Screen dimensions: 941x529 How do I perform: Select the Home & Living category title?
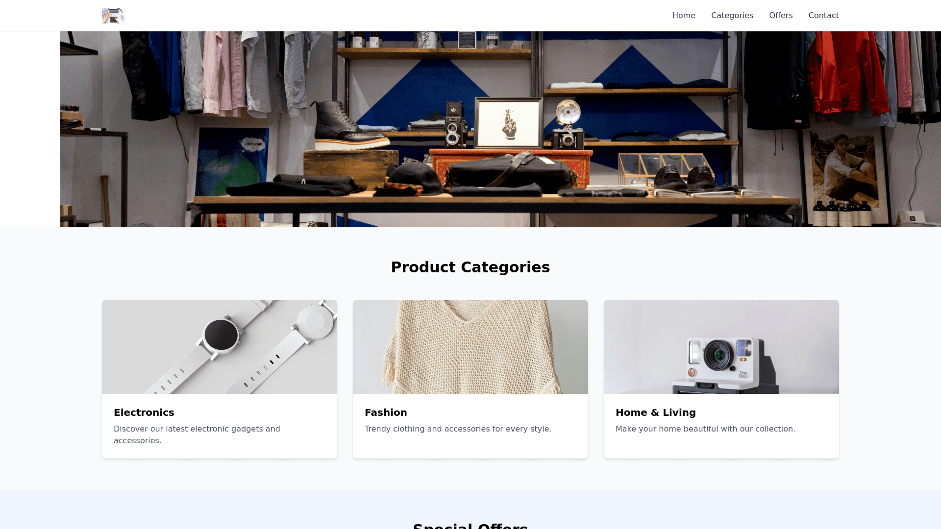coord(656,412)
